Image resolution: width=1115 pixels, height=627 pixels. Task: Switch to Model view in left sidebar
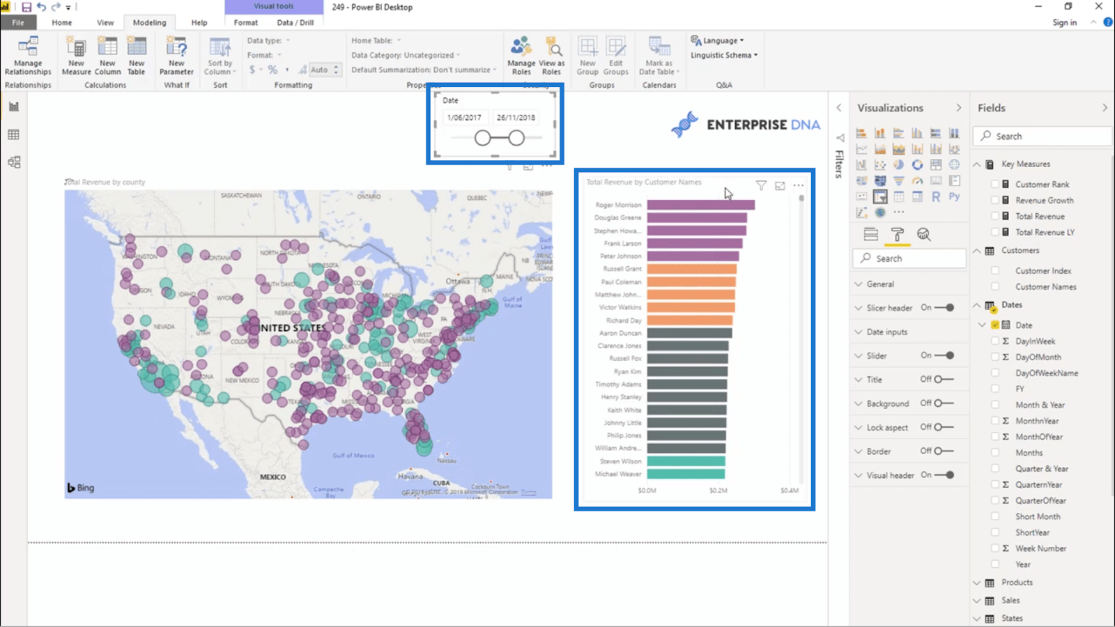click(x=13, y=162)
